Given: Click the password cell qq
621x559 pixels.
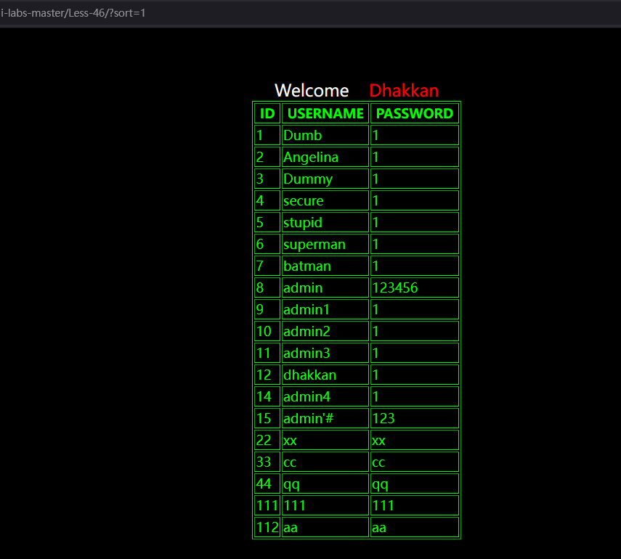Looking at the screenshot, I should 415,483.
